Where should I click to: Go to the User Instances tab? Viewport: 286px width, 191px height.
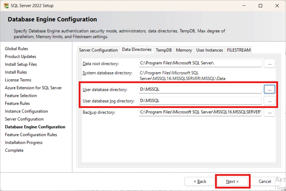(209, 50)
